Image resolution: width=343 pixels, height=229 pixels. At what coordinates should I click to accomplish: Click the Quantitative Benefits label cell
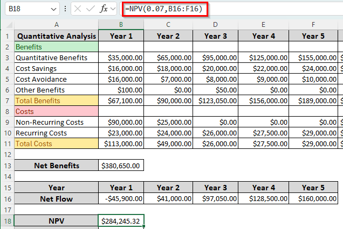pyautogui.click(x=57, y=58)
